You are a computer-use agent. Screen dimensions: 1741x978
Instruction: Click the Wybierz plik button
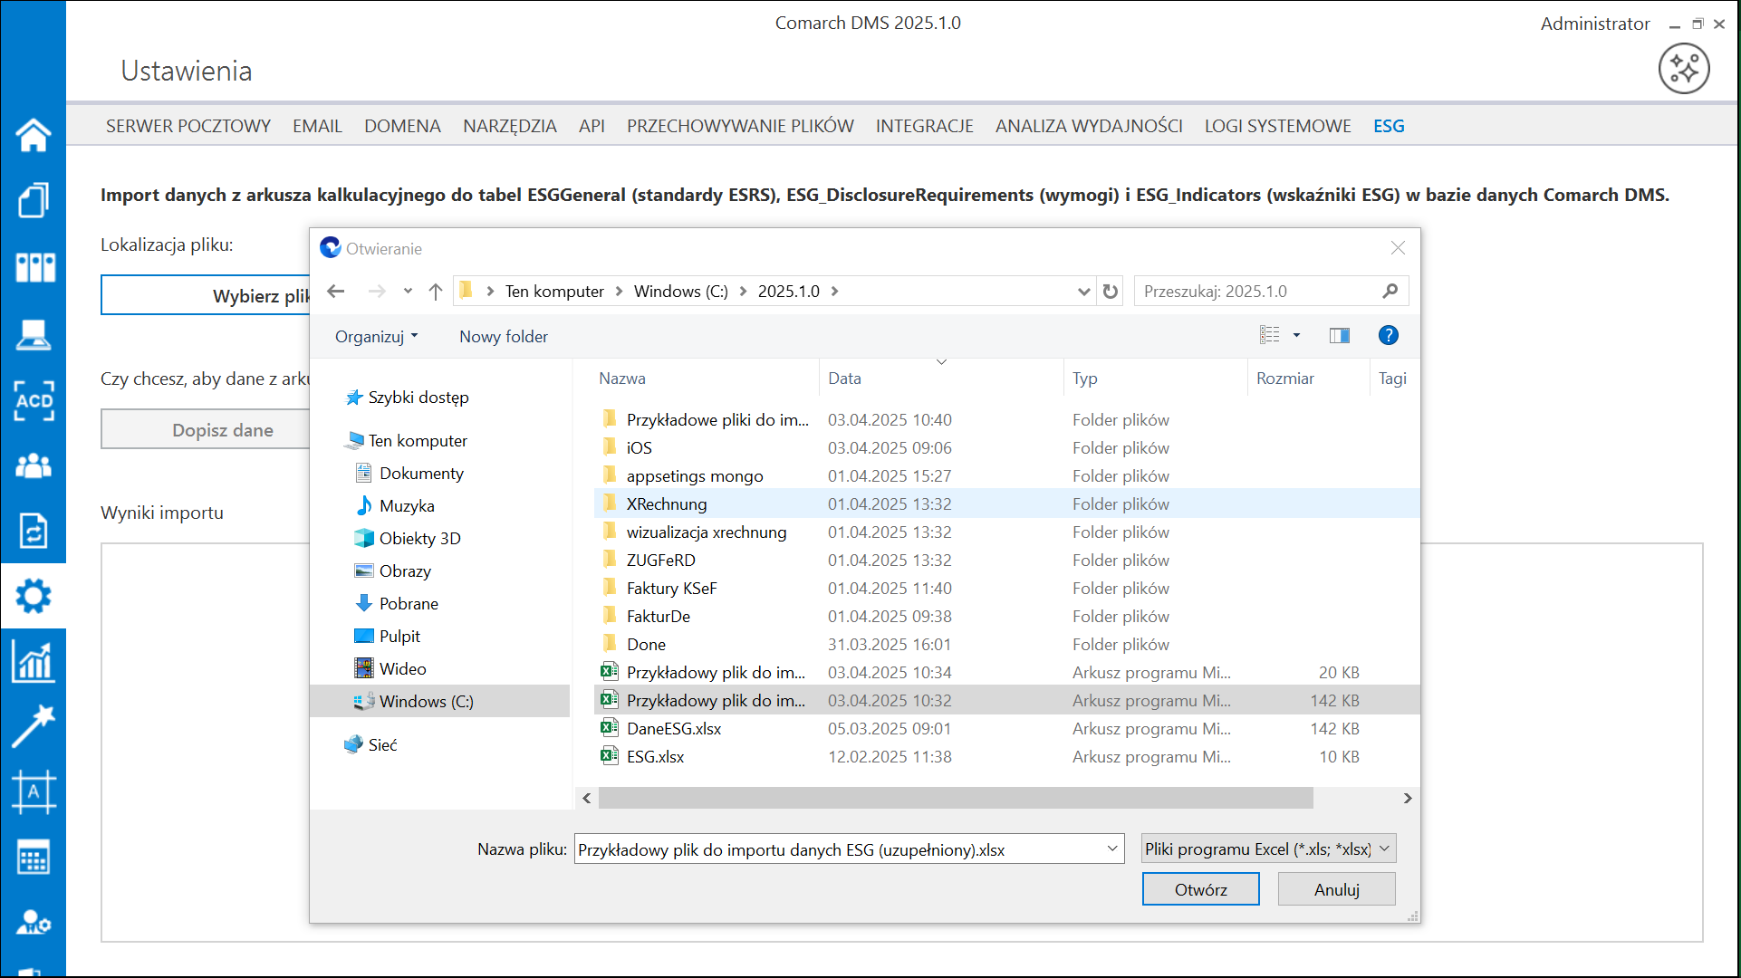(x=206, y=295)
